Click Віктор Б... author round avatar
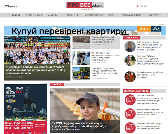This screenshot has width=168, height=134. pyautogui.click(x=130, y=47)
